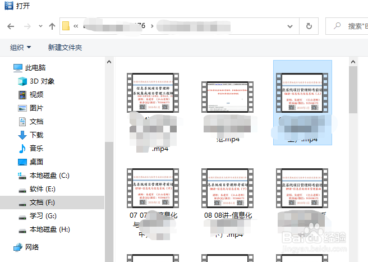Expand hidden path with double chevron

[76, 26]
